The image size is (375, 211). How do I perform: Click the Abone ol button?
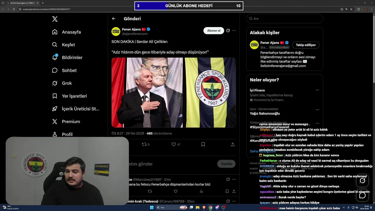(214, 30)
